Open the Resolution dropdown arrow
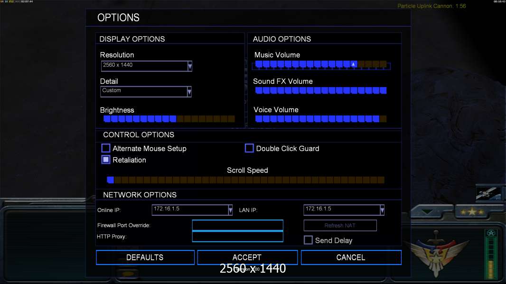 190,66
